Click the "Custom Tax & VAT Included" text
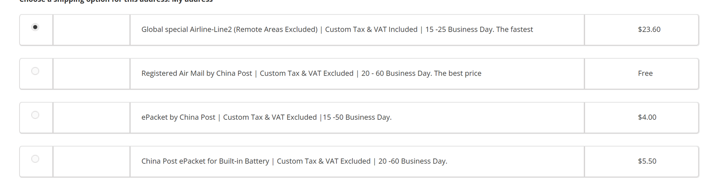This screenshot has width=728, height=194. click(x=371, y=29)
